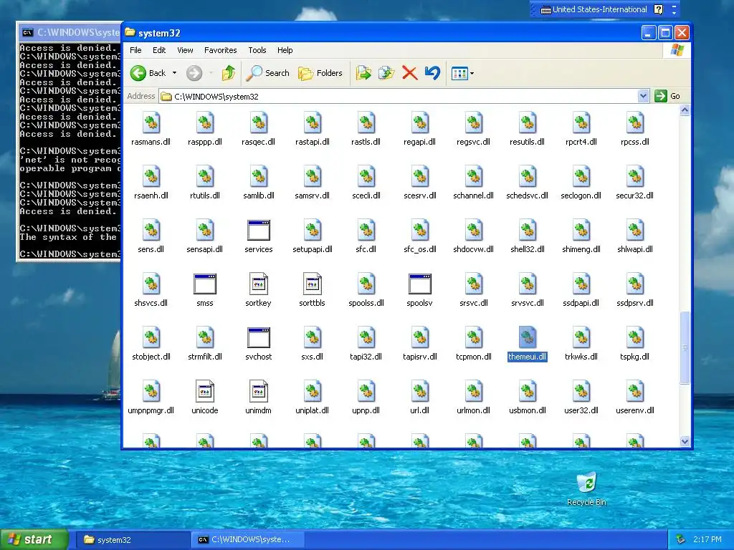Switch to C:\WINDOWS\syste... command prompt taskbar button
The height and width of the screenshot is (550, 734).
pyautogui.click(x=247, y=540)
